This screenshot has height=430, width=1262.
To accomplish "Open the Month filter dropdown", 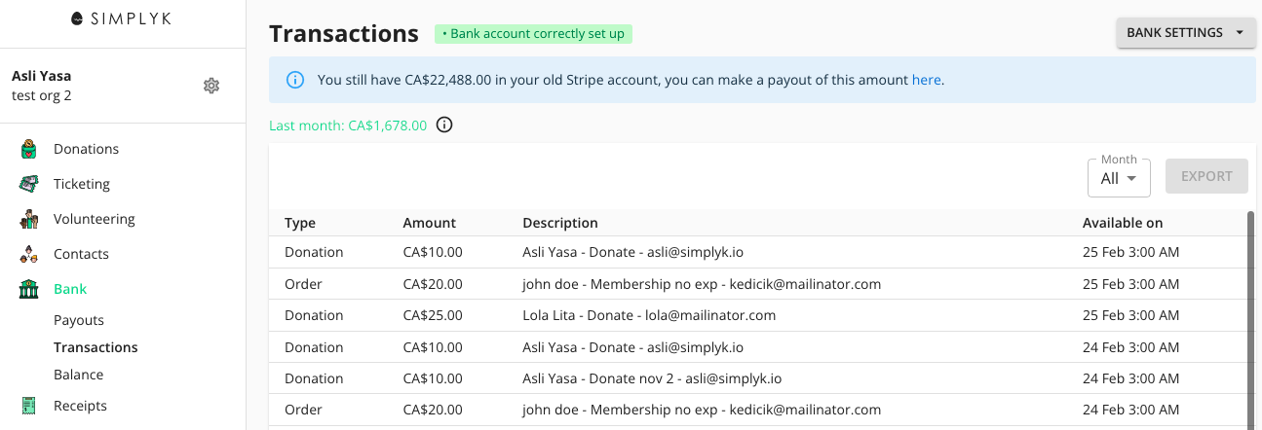I will (1119, 178).
